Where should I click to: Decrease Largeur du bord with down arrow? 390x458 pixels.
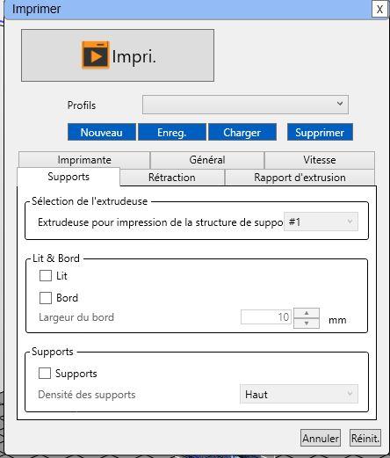click(x=307, y=324)
